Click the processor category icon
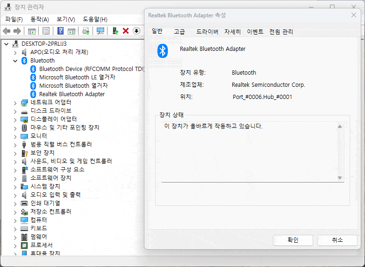Viewport: 365px width, 267px height. tap(24, 246)
